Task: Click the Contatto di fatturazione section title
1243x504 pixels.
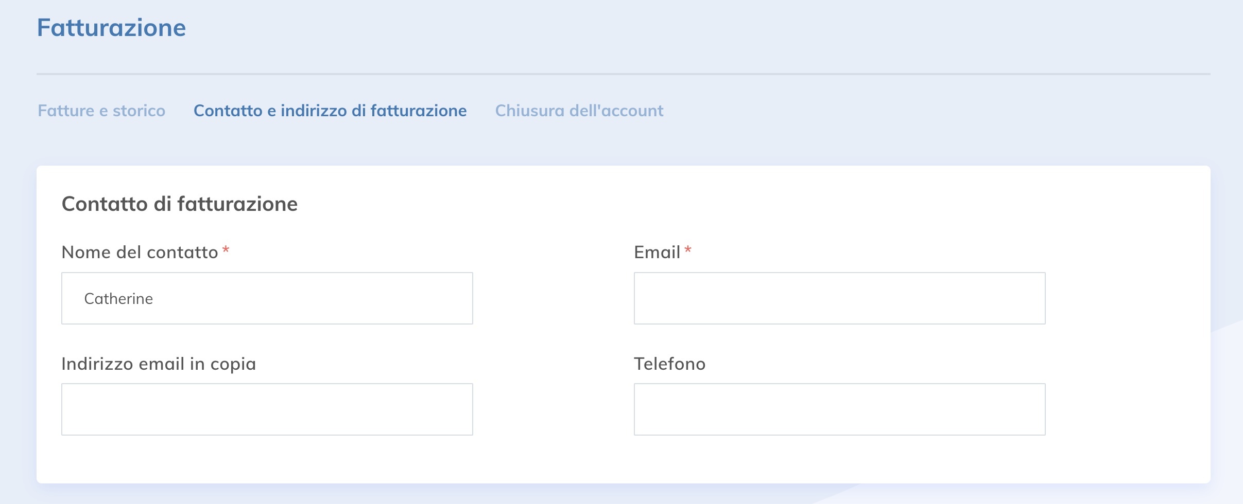Action: [x=179, y=204]
